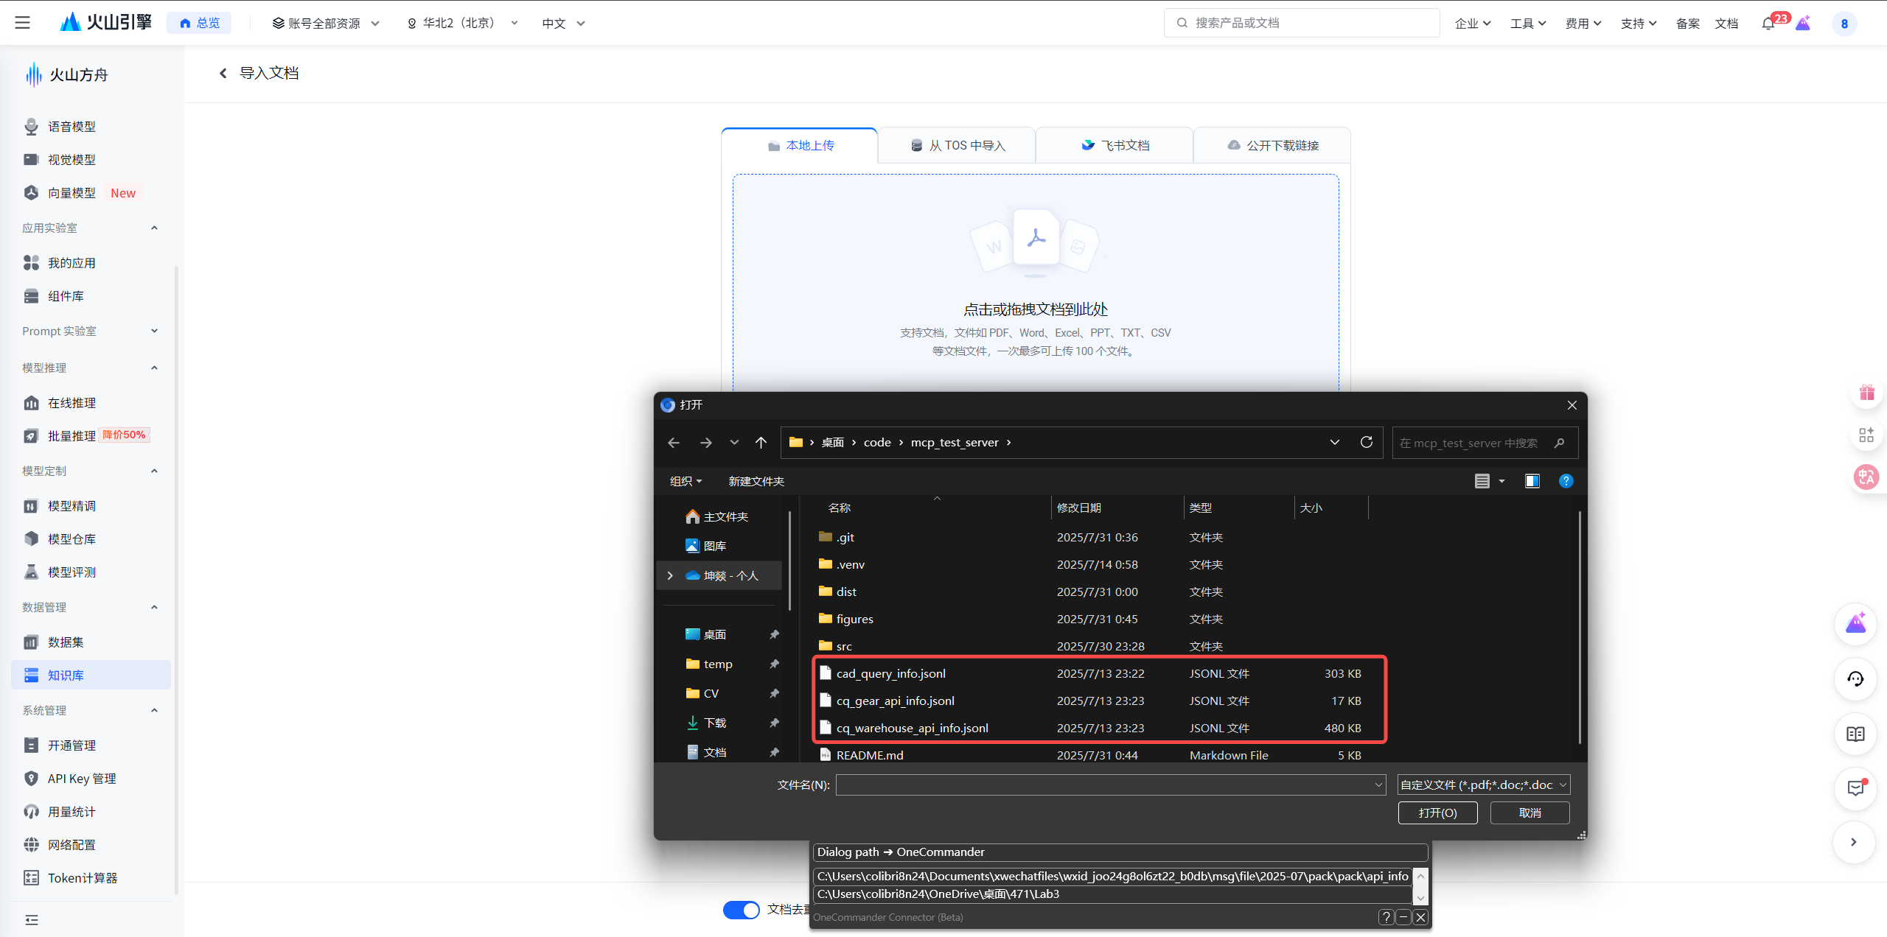Open the hamburger menu in top bar

tap(23, 23)
